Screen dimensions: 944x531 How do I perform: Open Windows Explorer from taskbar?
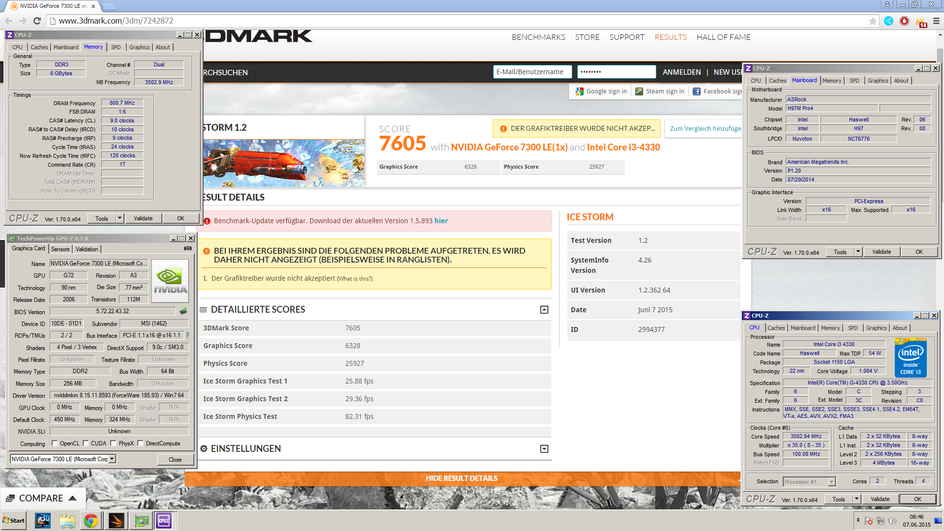tap(67, 521)
